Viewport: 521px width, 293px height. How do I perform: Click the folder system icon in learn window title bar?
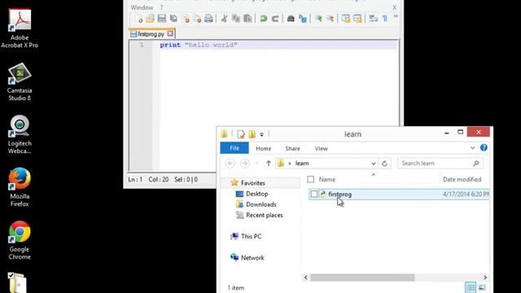(x=225, y=133)
